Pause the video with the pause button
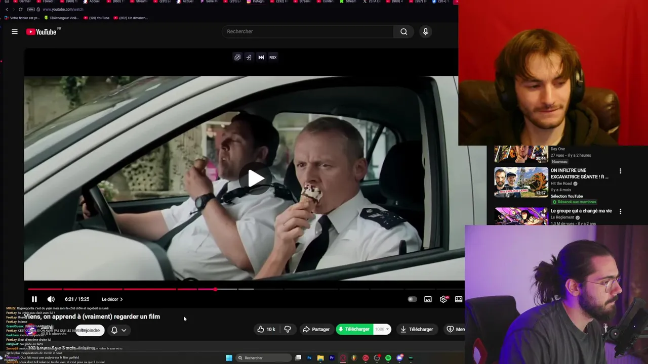This screenshot has height=364, width=648. coord(34,299)
